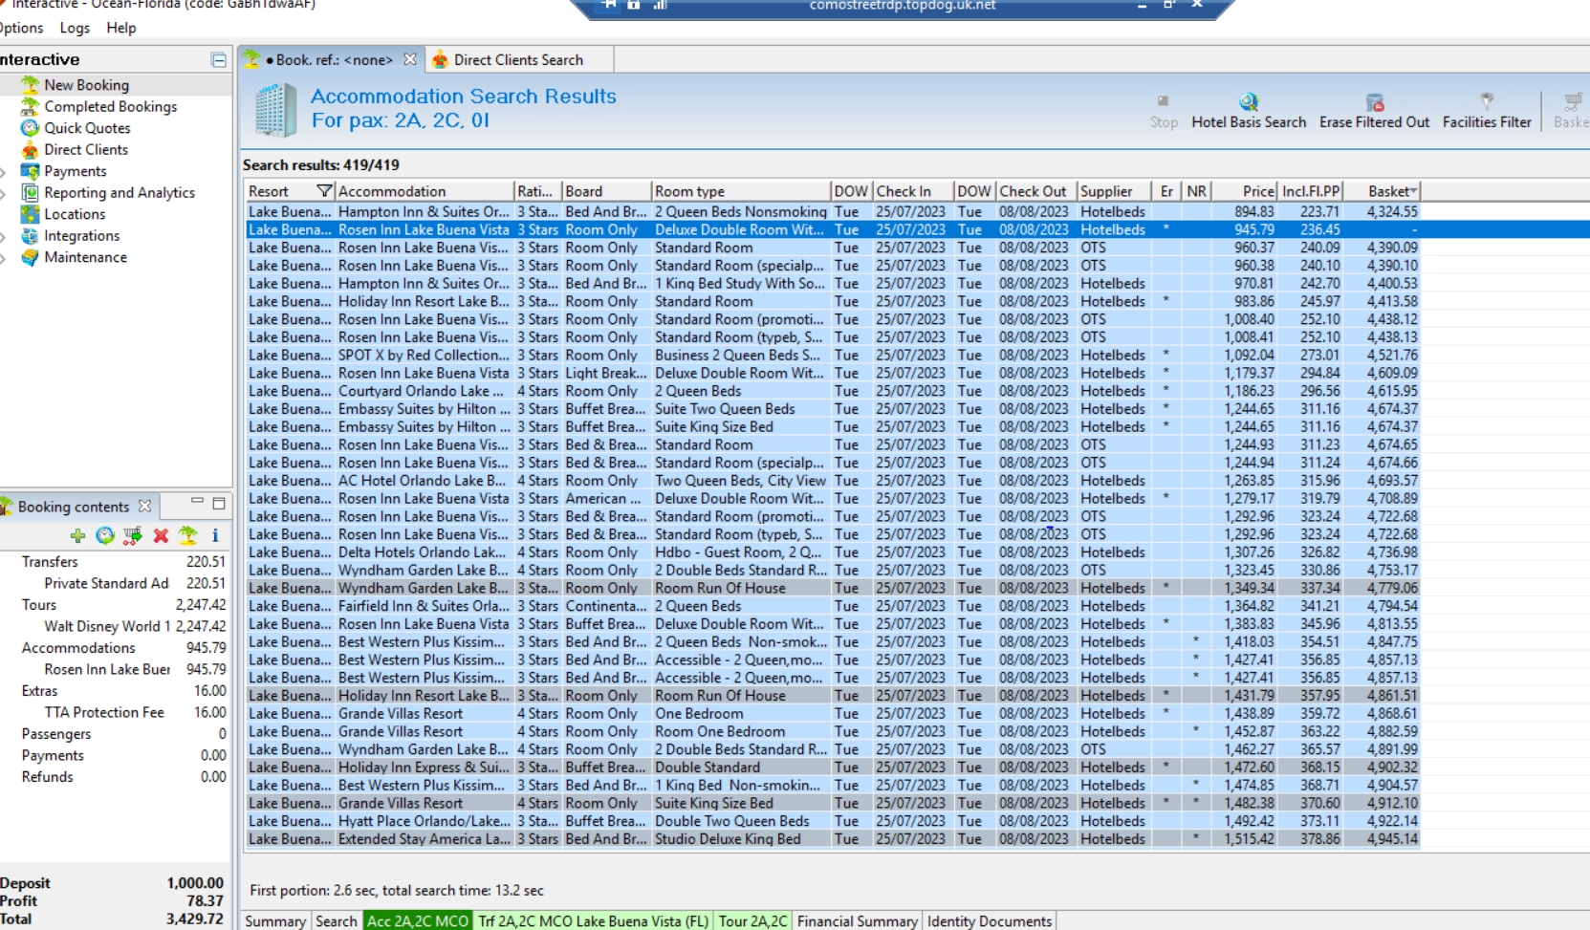This screenshot has width=1590, height=930.
Task: Open the Logs menu
Action: (x=75, y=28)
